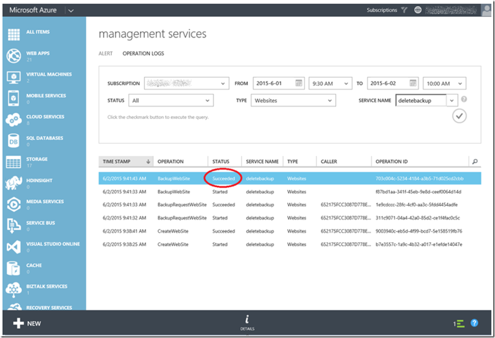Select the 9:41:33 AM BackupWebSite Started row
495x338 pixels.
tap(290, 192)
